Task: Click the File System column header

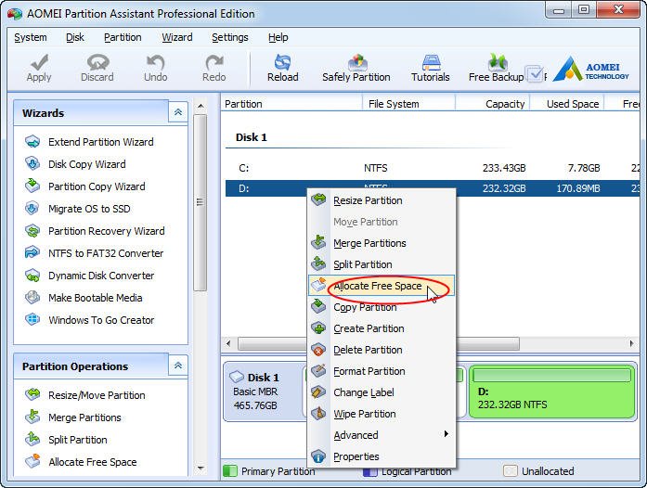Action: tap(409, 104)
